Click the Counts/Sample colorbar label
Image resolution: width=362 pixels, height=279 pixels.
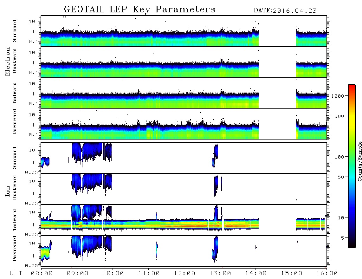tap(359, 161)
